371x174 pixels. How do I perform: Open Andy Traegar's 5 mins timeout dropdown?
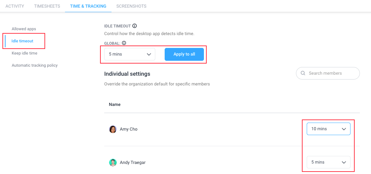point(328,162)
